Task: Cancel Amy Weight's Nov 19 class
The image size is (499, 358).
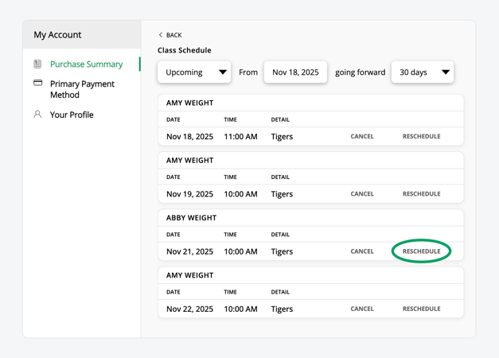Action: (x=362, y=194)
